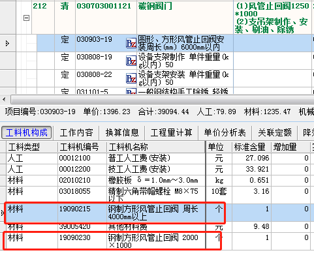314x257 pixels.
Task: Click Bz icon on row 030808-22
Action: 131,79
